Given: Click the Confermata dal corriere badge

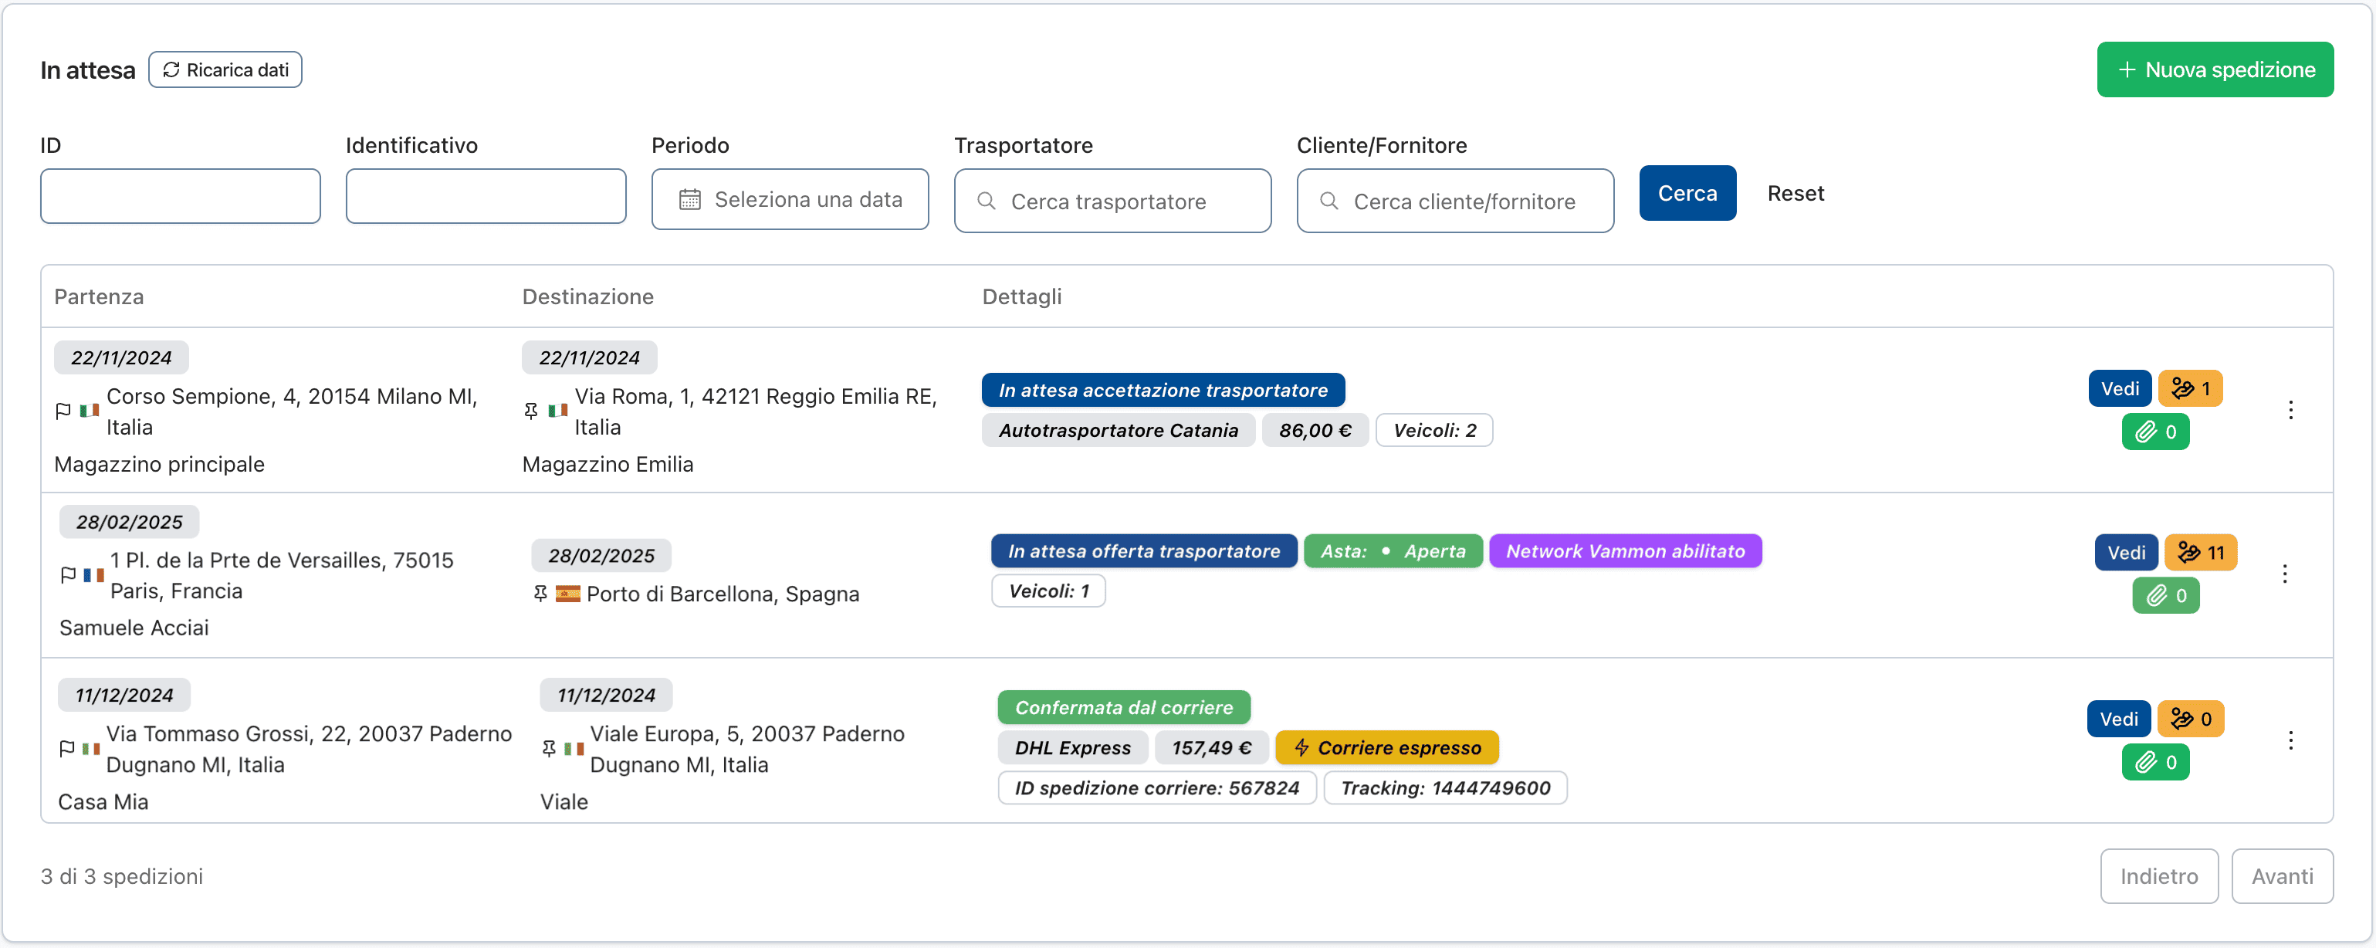Looking at the screenshot, I should click(1123, 708).
